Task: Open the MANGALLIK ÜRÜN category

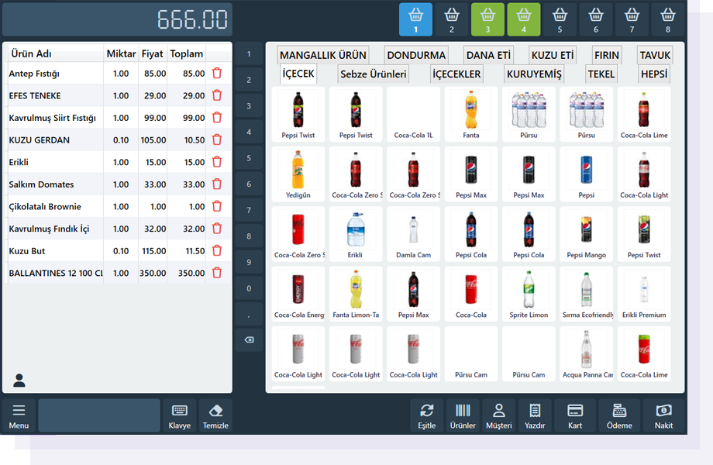Action: point(323,55)
